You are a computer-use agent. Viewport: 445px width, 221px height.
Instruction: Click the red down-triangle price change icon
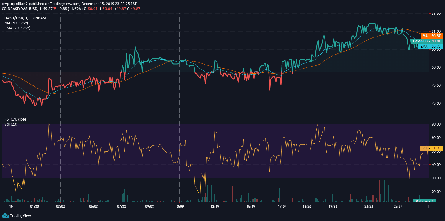pyautogui.click(x=55, y=9)
